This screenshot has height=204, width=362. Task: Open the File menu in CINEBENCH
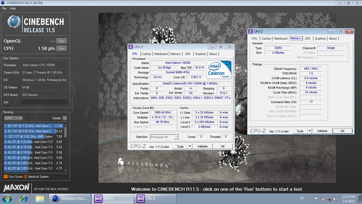coord(4,8)
